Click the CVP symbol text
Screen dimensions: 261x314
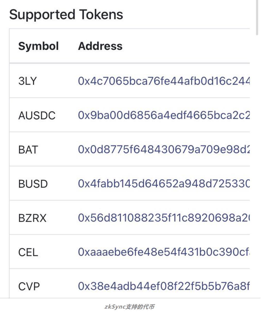[29, 286]
